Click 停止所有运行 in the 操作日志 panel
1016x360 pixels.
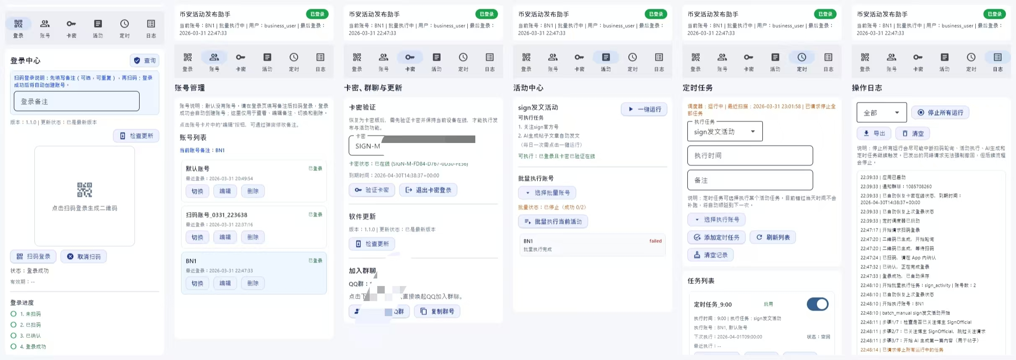pyautogui.click(x=940, y=112)
